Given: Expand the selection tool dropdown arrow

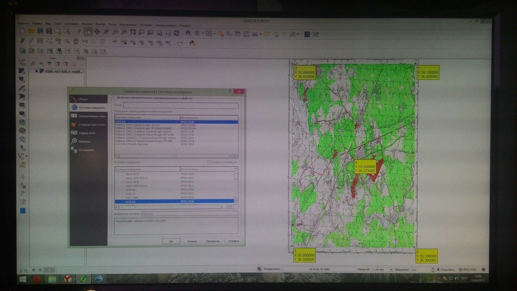Looking at the screenshot, I should point(214,34).
